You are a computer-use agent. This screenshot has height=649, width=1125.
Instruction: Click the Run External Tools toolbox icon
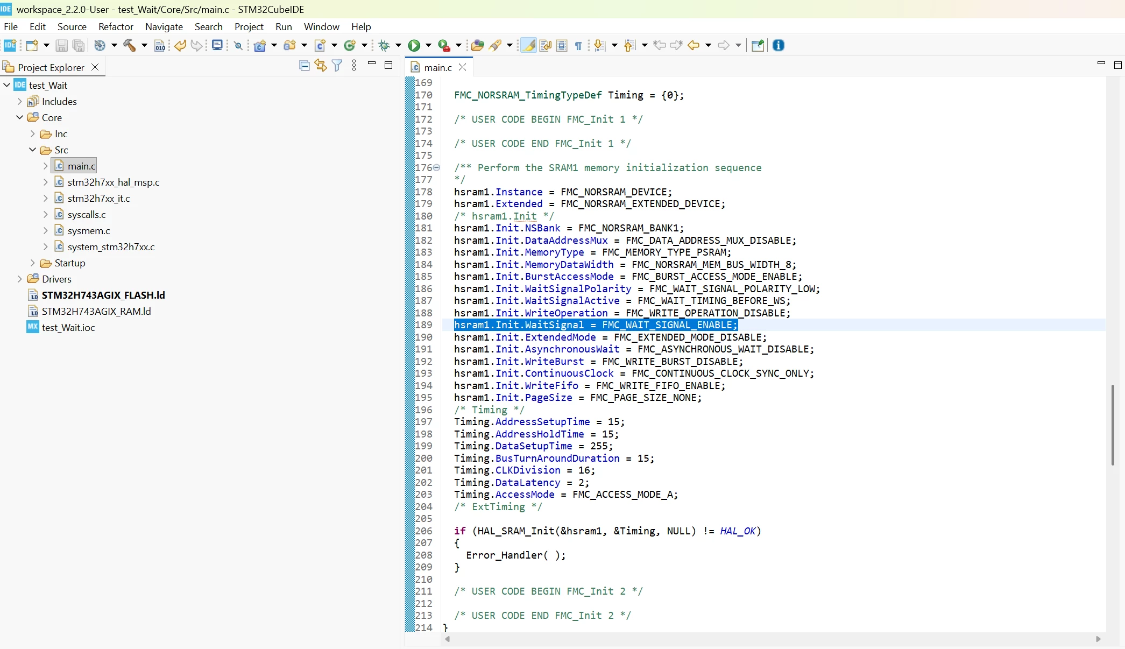[444, 46]
